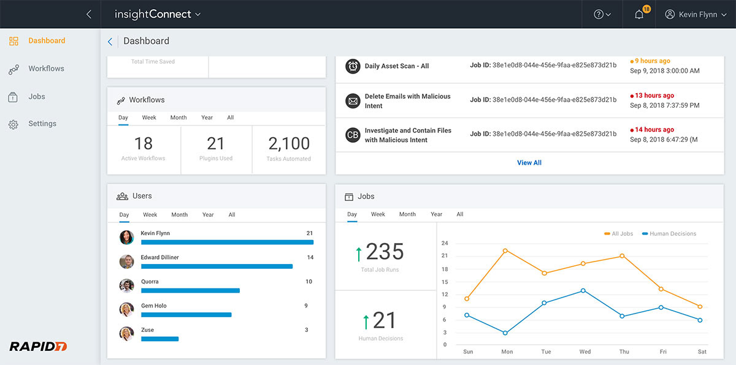Screen dimensions: 736x365
Task: Click the 21 Human Decisions tile
Action: click(x=386, y=325)
